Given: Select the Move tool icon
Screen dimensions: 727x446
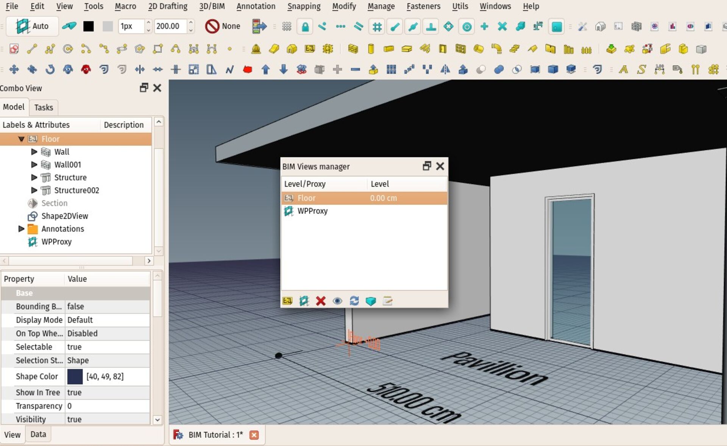Looking at the screenshot, I should (x=14, y=69).
